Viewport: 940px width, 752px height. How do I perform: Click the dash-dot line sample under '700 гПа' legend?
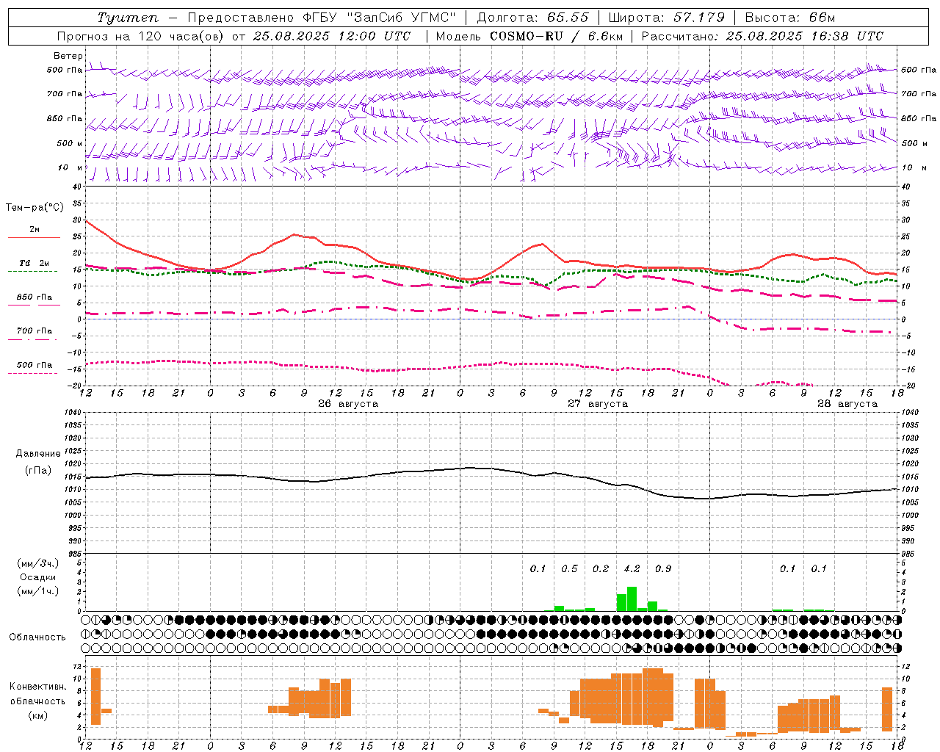(x=34, y=339)
